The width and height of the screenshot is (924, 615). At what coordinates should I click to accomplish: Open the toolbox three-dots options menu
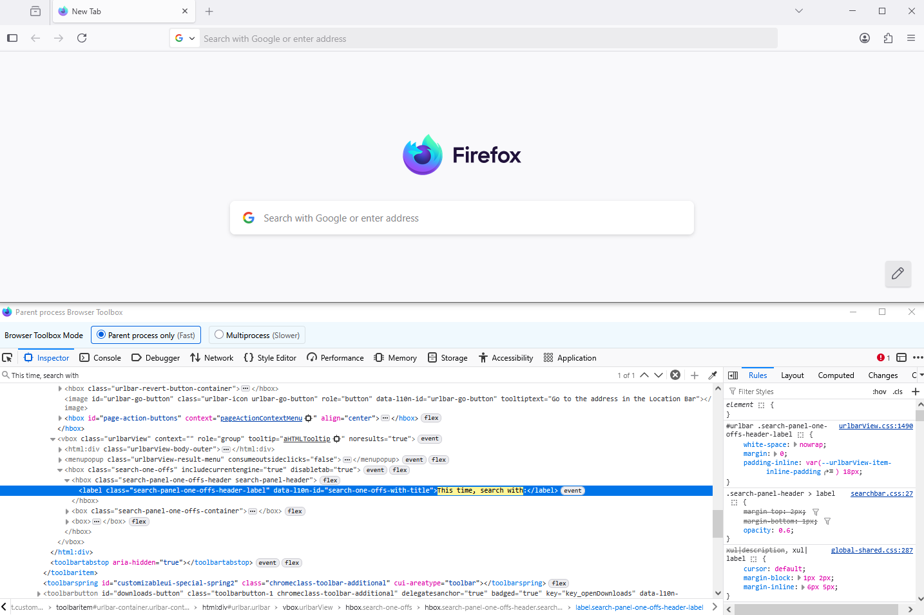point(918,357)
